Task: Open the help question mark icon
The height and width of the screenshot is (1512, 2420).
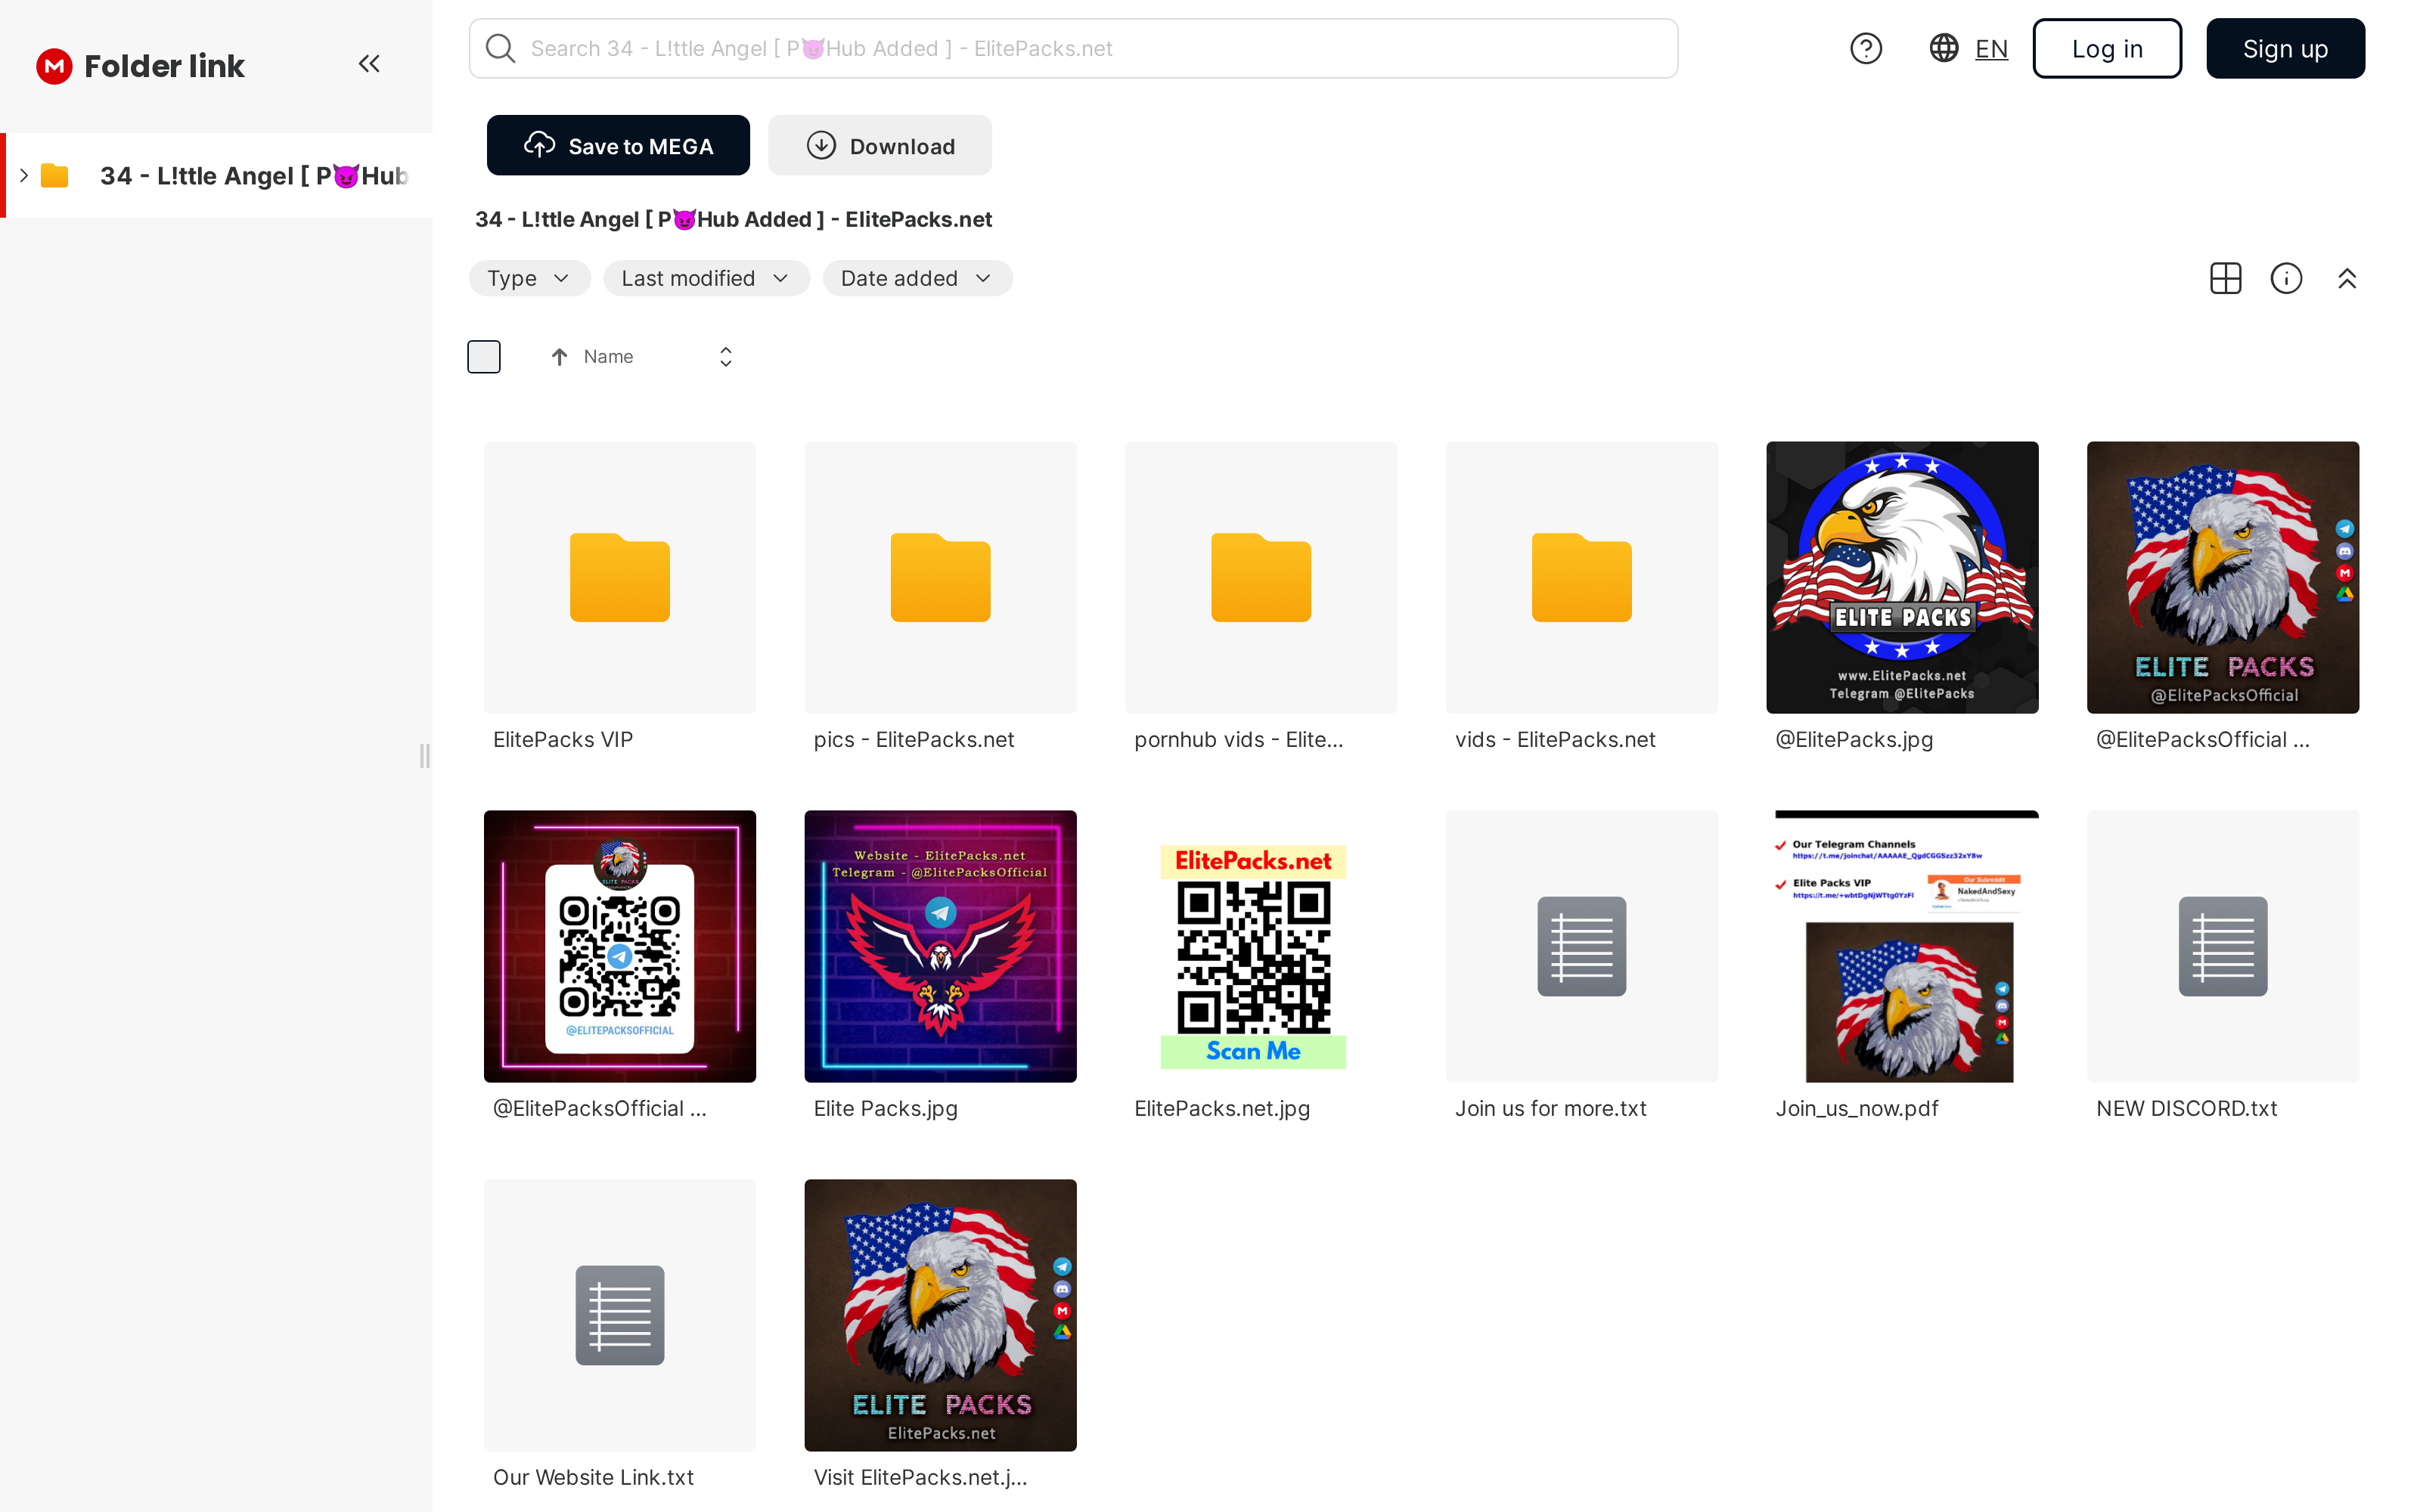Action: click(x=1865, y=48)
